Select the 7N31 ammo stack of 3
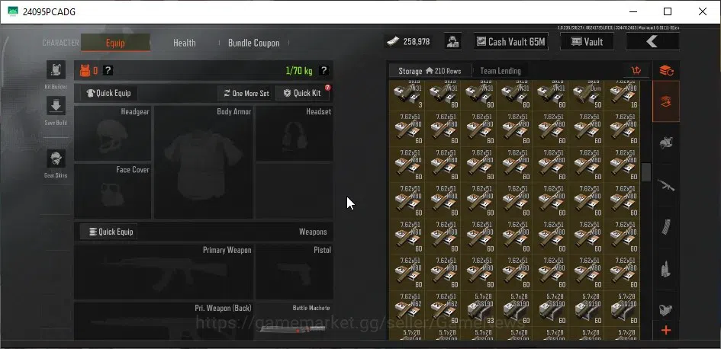721x349 pixels. click(407, 94)
